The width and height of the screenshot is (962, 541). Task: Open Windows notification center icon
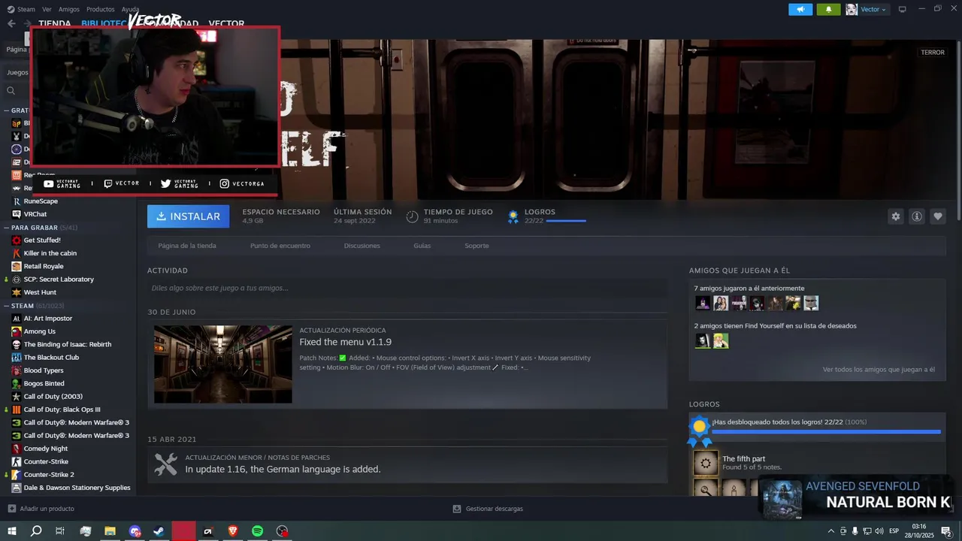946,531
